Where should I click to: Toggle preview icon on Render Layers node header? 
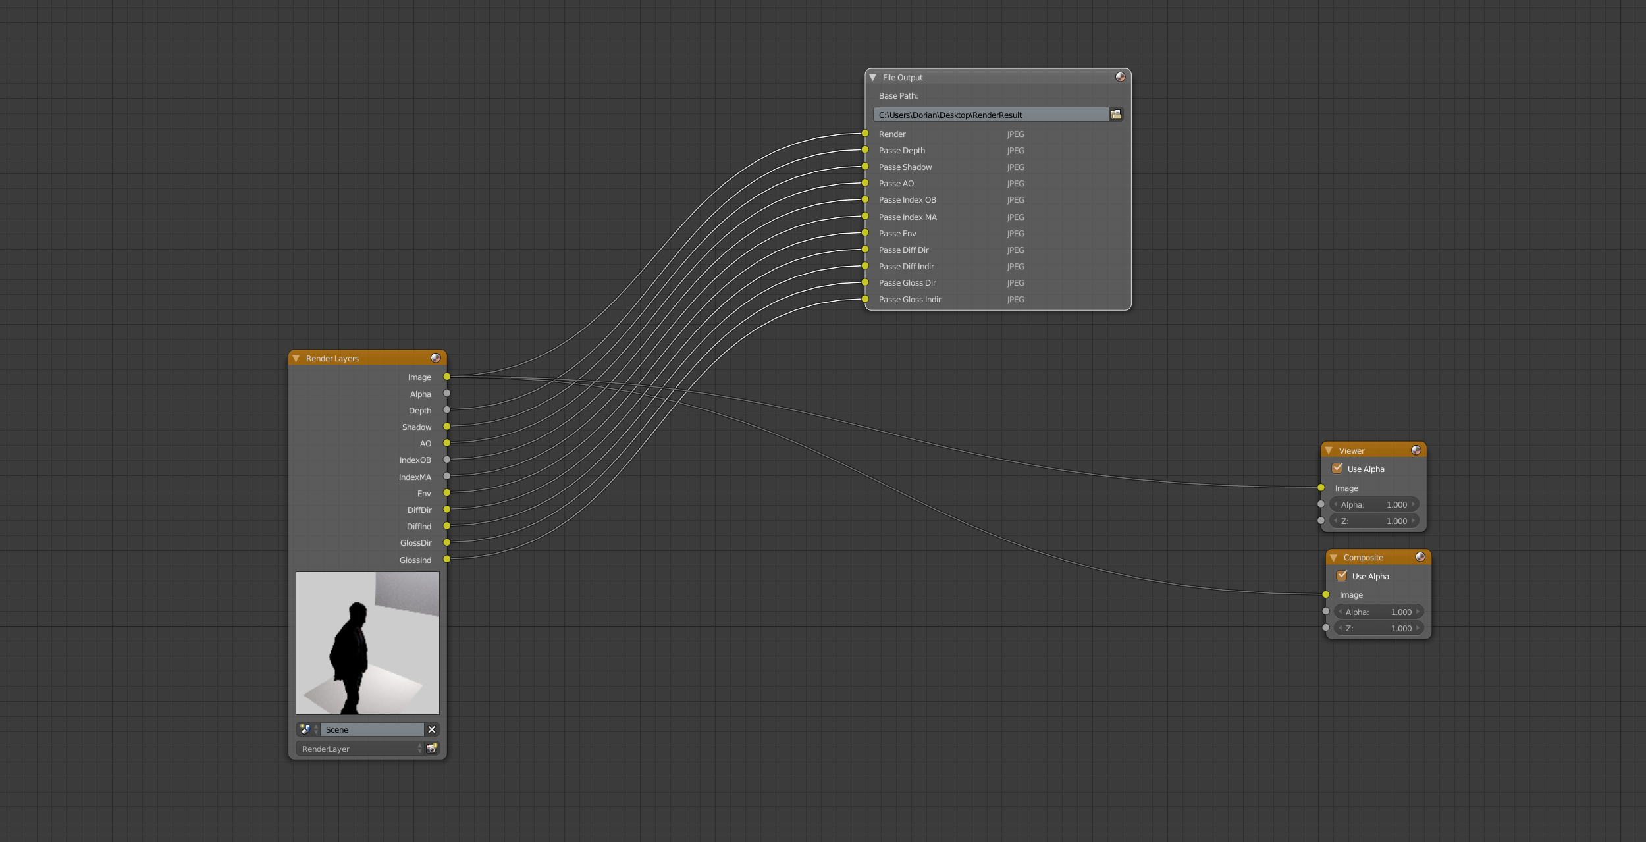435,358
